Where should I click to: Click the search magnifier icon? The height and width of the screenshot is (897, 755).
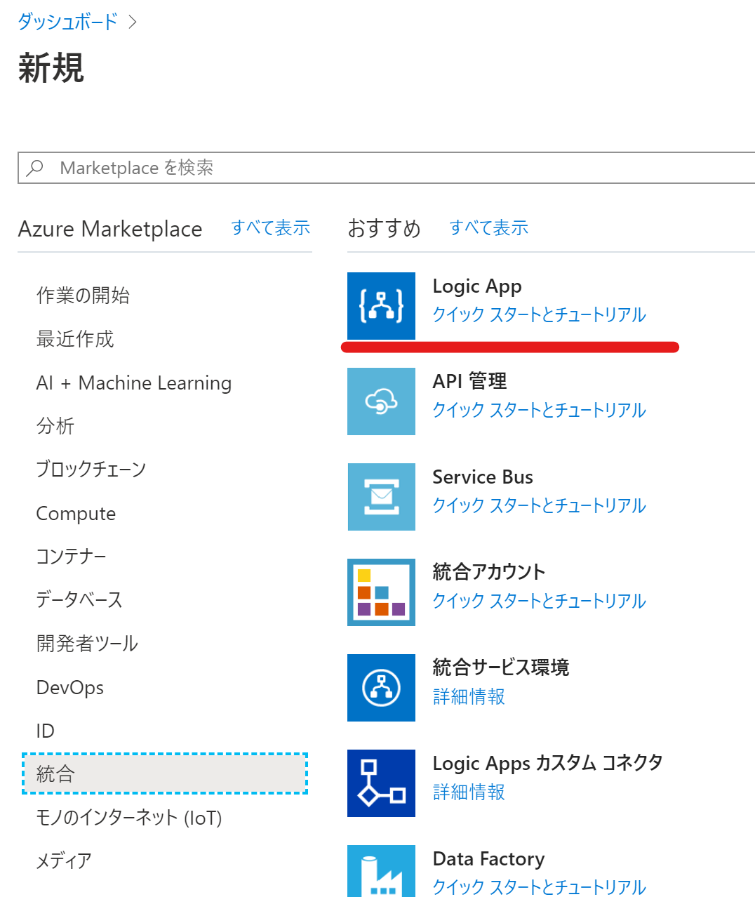pos(35,168)
